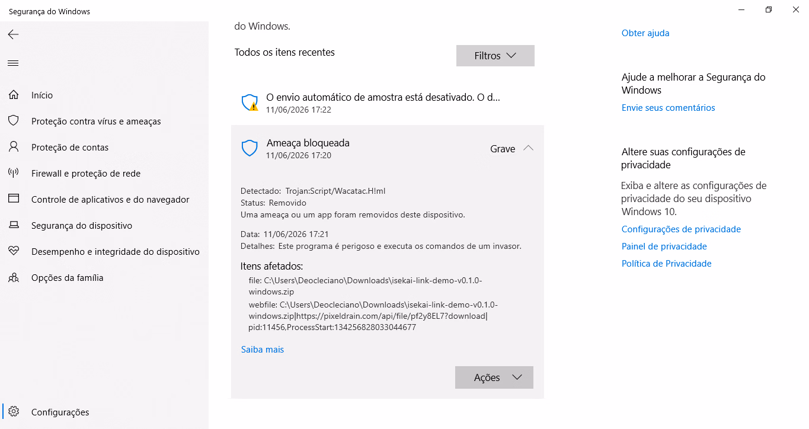This screenshot has width=809, height=429.
Task: Click the Obter ajuda link
Action: [x=645, y=33]
